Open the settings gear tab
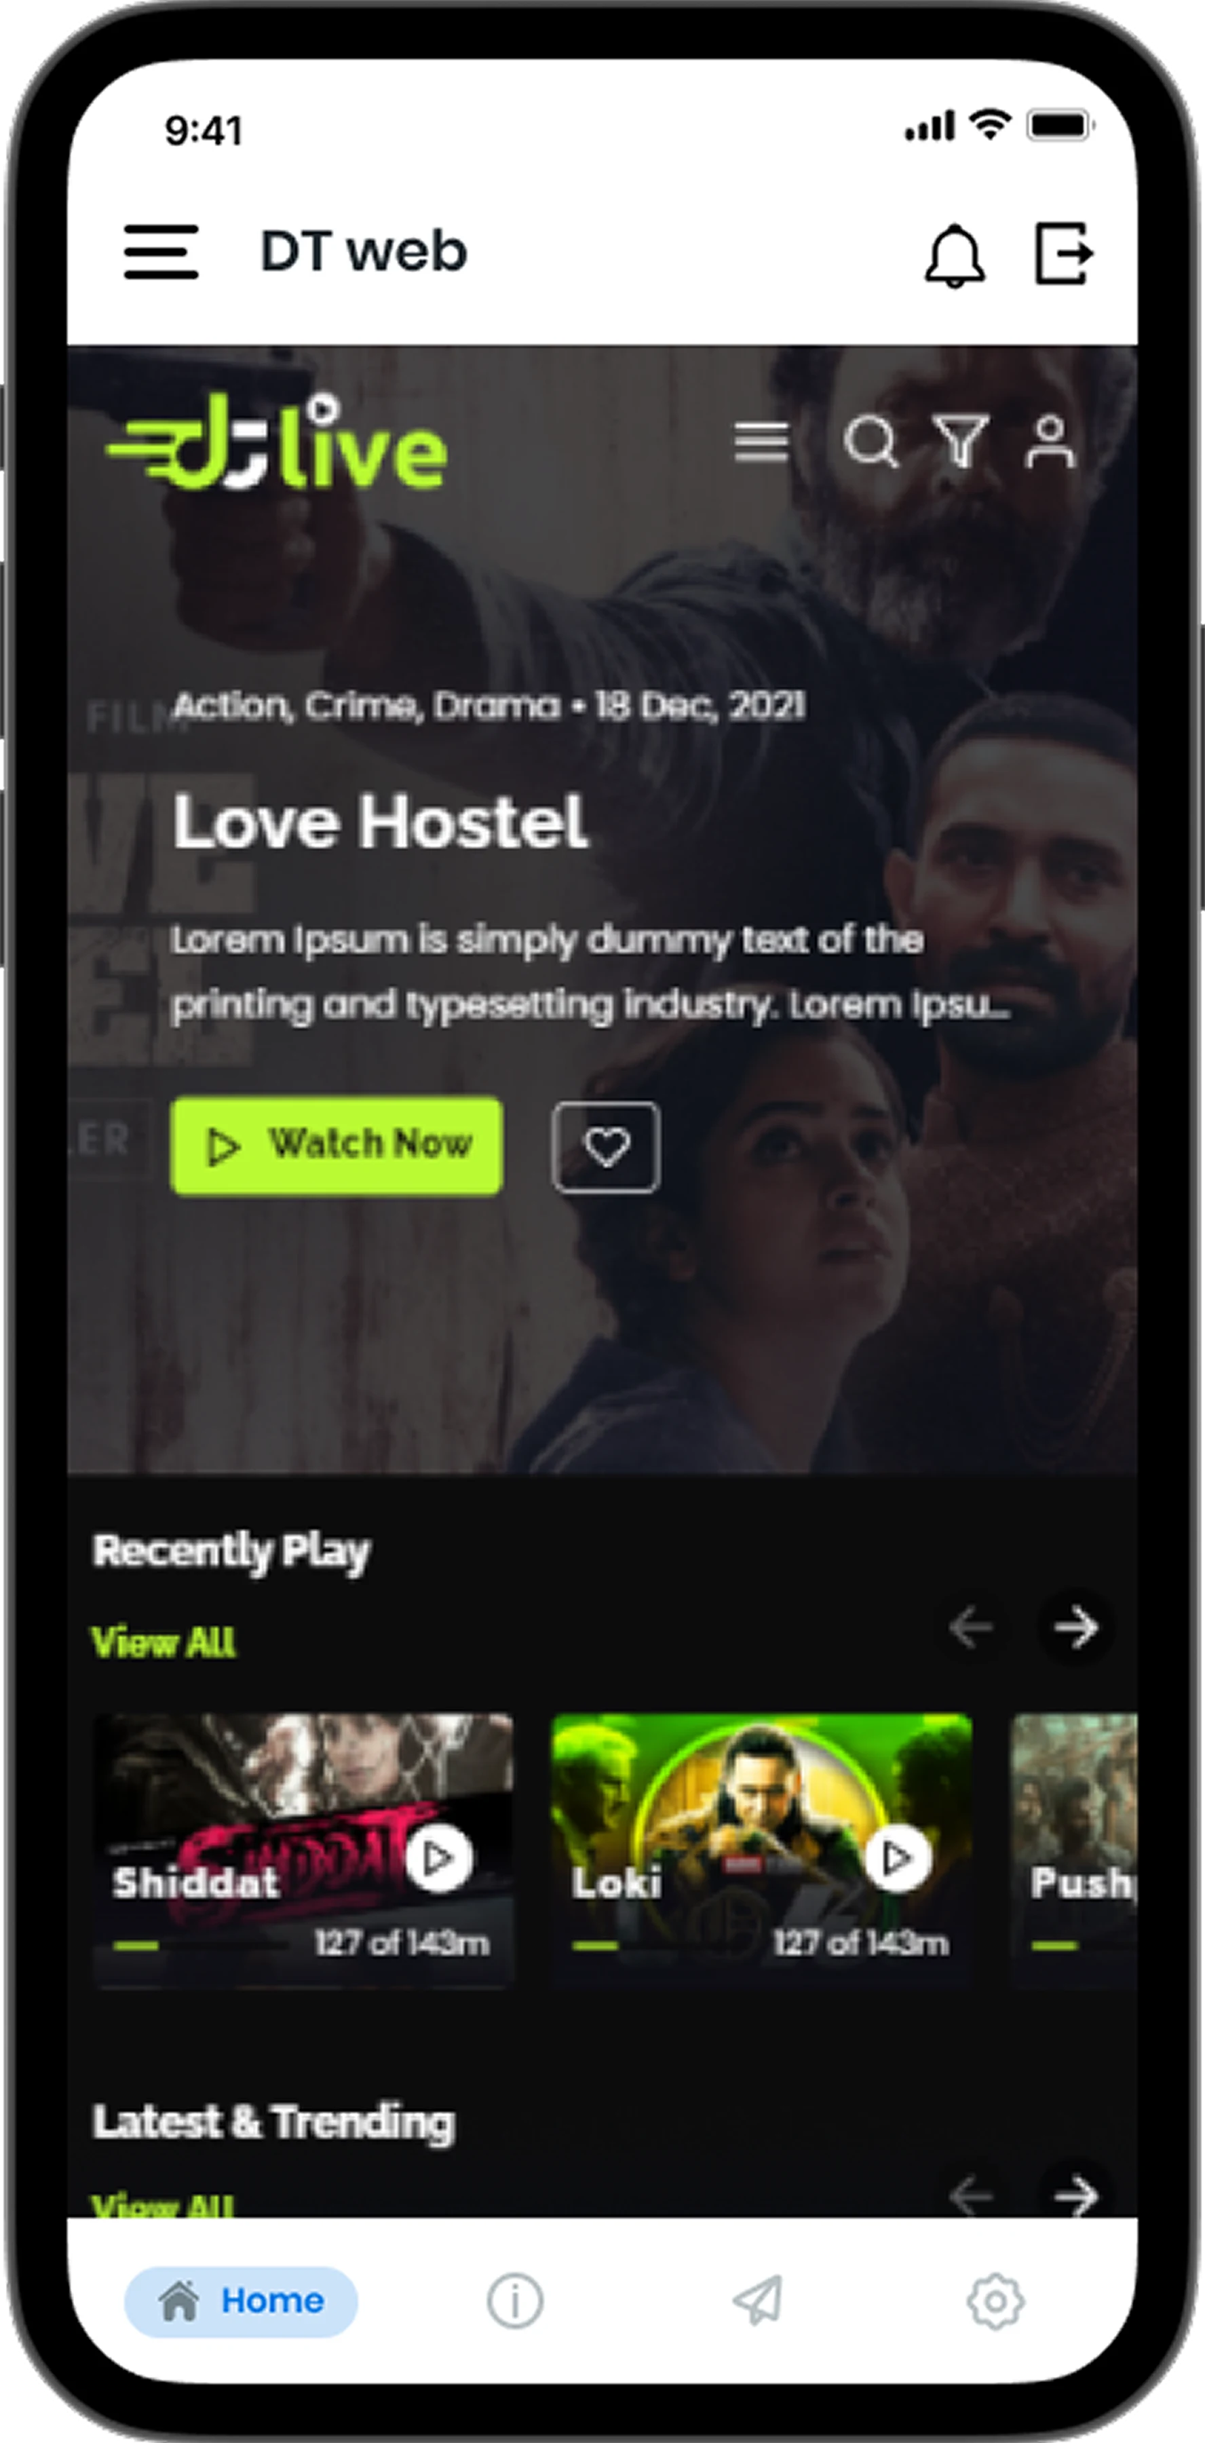Viewport: 1205px width, 2443px height. pyautogui.click(x=995, y=2300)
